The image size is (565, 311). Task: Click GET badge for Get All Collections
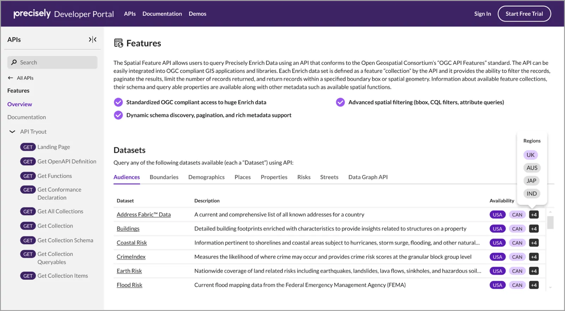pyautogui.click(x=28, y=211)
